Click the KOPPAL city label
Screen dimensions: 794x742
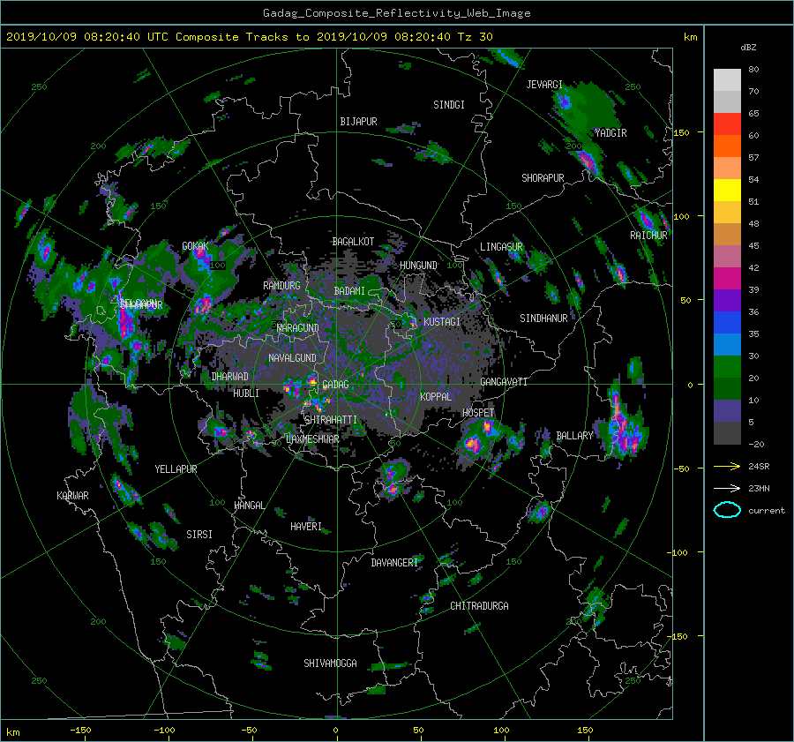pos(436,396)
